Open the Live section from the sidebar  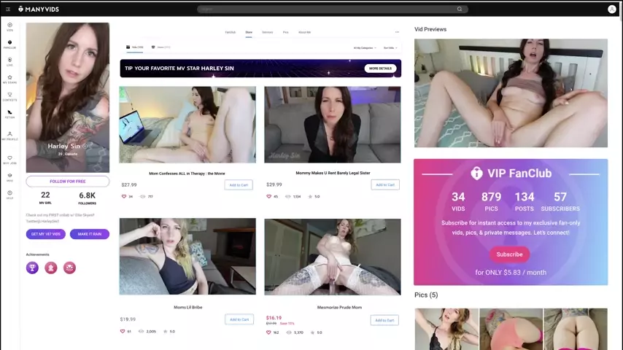pos(9,61)
